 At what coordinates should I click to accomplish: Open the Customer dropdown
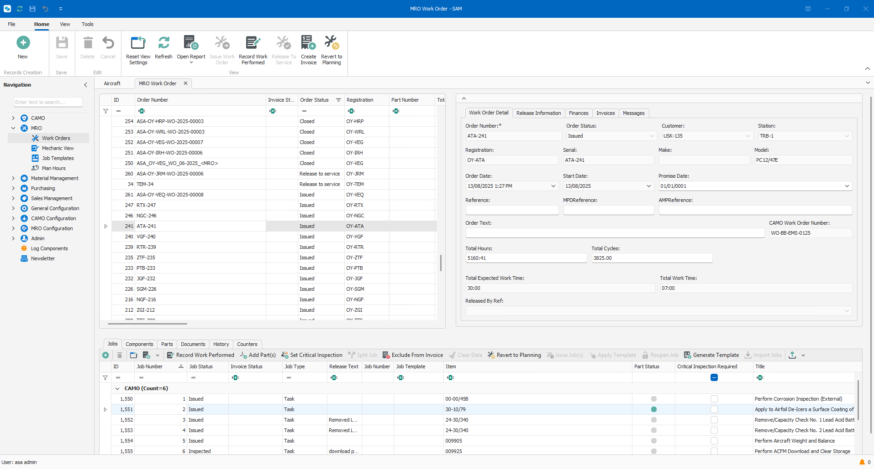(748, 136)
